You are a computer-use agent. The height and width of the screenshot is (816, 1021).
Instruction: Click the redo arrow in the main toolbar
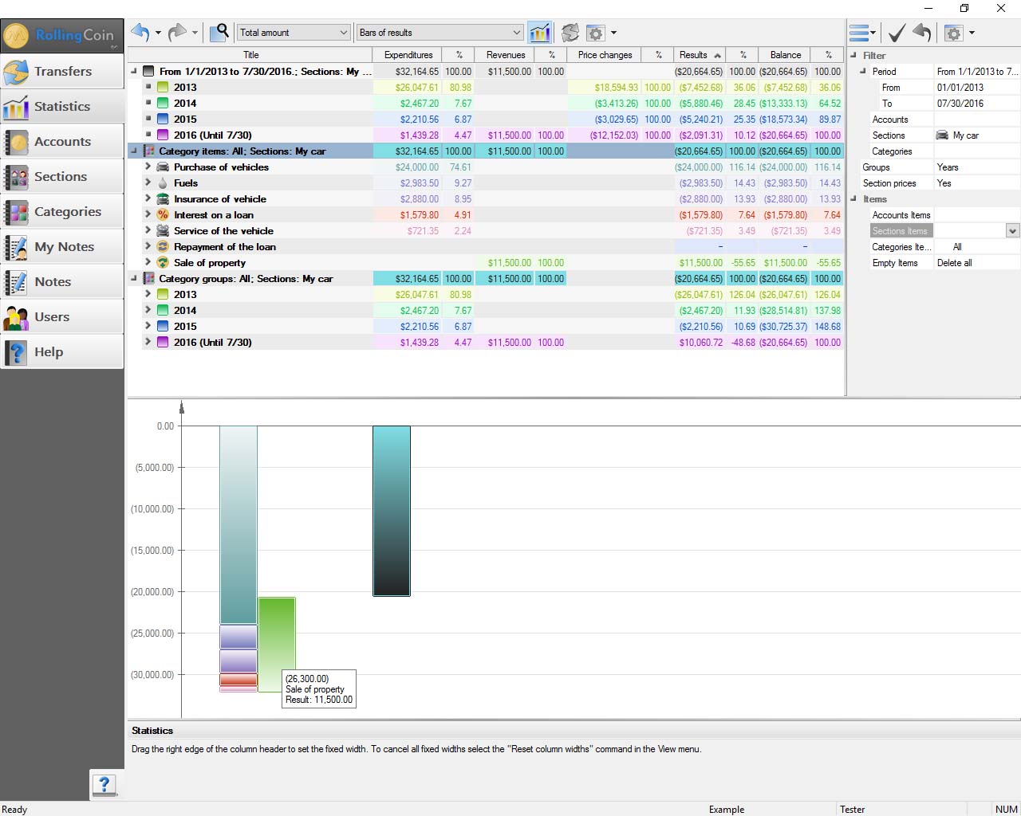pos(177,33)
